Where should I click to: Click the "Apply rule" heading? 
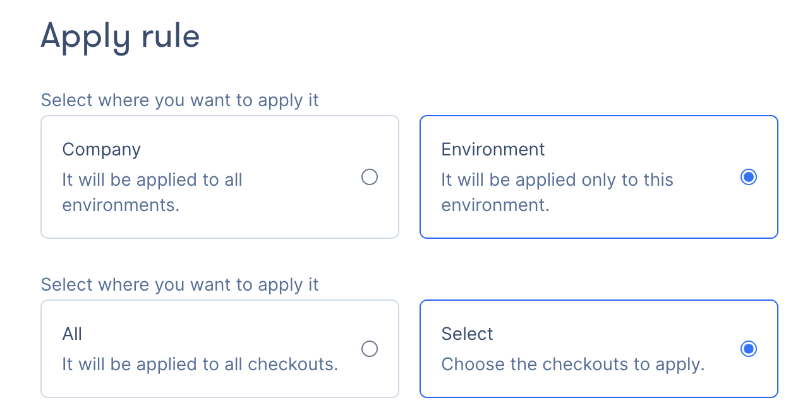click(120, 36)
